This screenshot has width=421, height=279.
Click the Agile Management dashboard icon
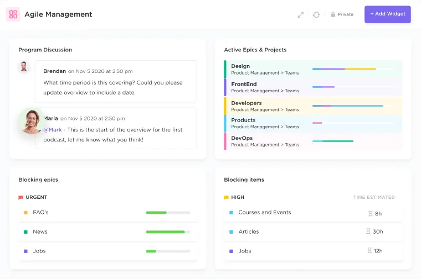click(x=13, y=14)
